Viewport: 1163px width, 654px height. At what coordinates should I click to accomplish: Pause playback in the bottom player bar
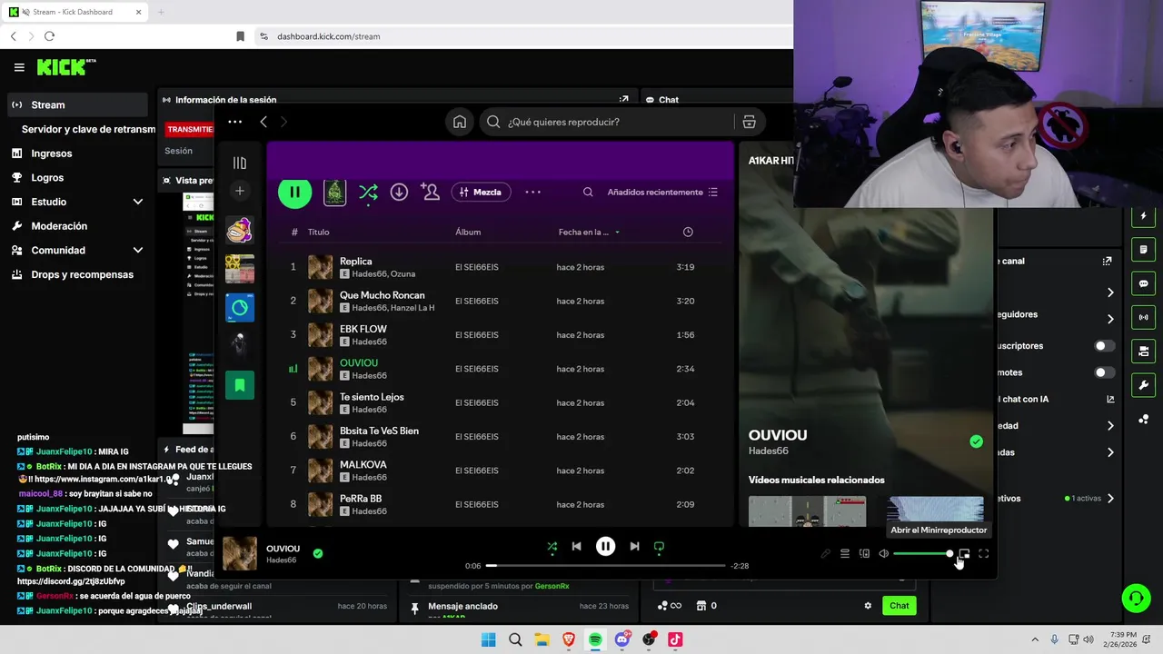[x=605, y=546]
